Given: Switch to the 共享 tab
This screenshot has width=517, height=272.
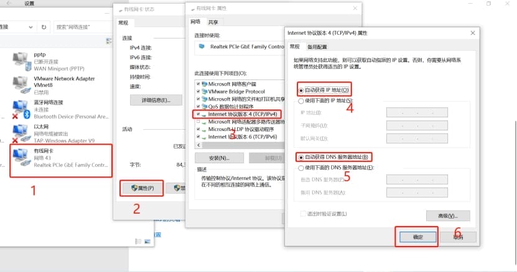Looking at the screenshot, I should pos(213,22).
